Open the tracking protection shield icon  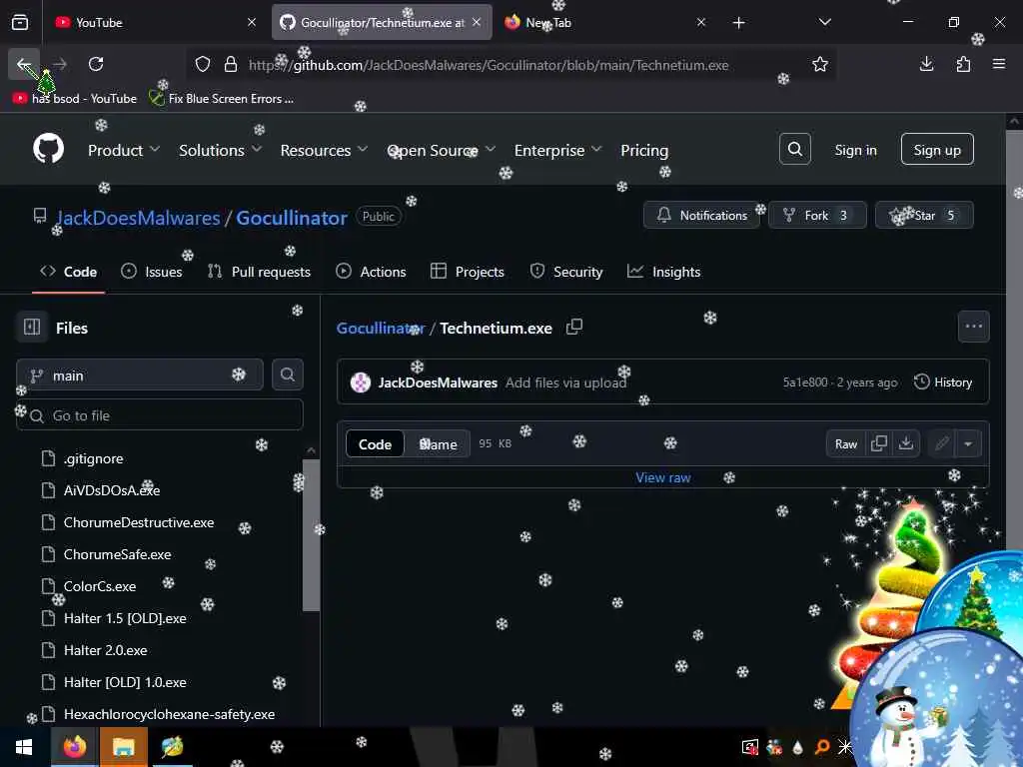[203, 65]
